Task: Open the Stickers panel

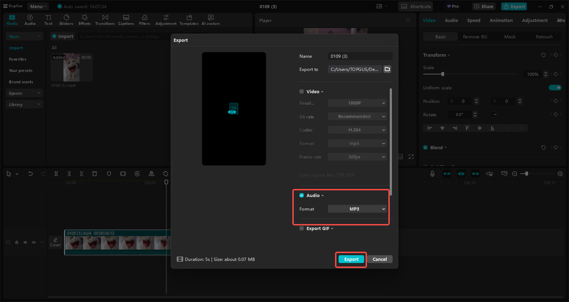Action: tap(66, 20)
